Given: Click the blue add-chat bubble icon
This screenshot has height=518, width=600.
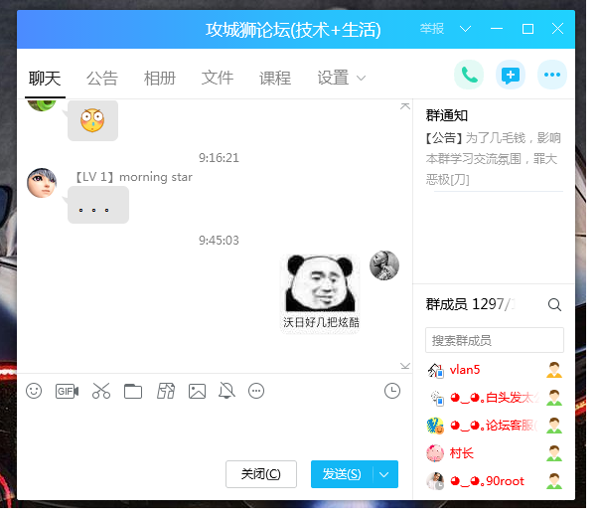Looking at the screenshot, I should tap(511, 75).
